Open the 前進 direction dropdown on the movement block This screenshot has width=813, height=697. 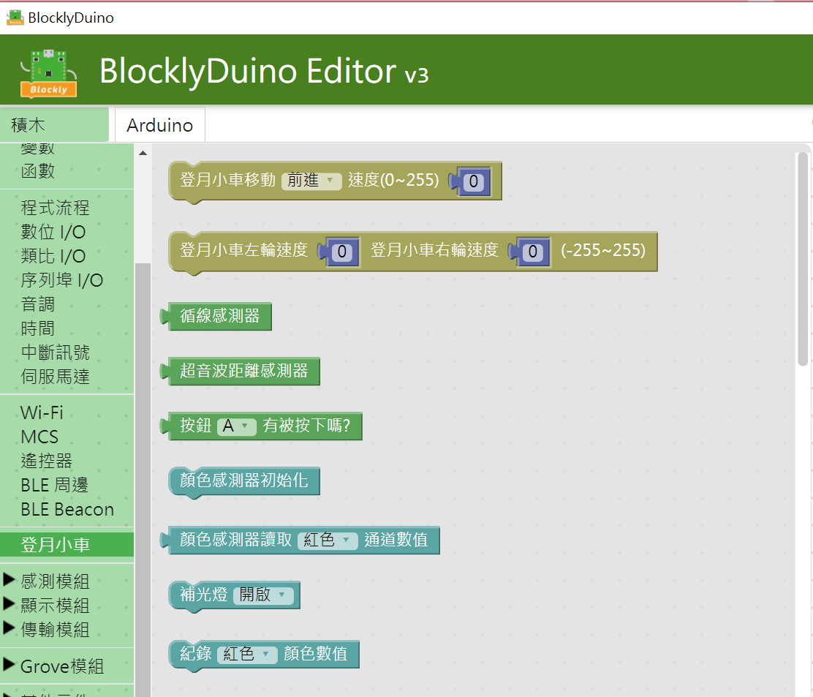[312, 181]
